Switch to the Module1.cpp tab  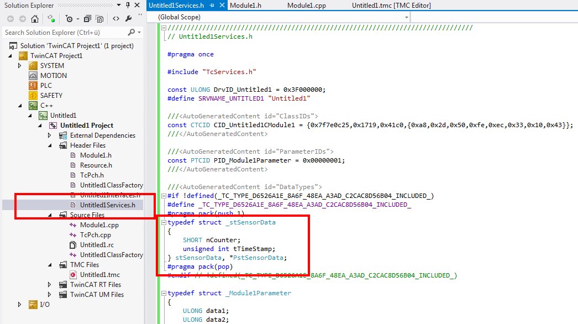pyautogui.click(x=306, y=5)
